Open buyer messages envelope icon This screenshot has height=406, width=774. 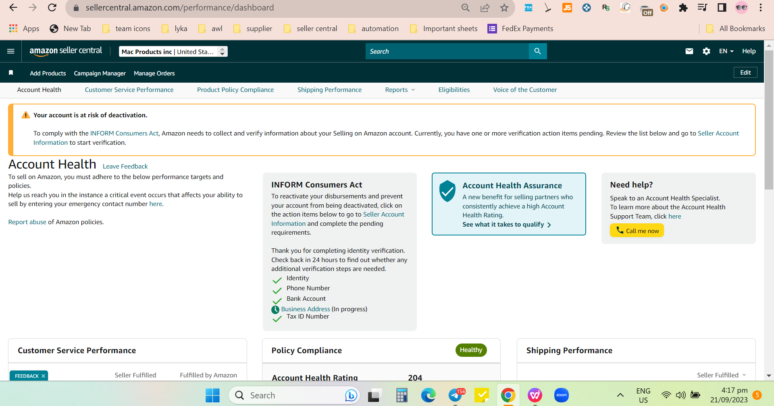[x=689, y=51]
